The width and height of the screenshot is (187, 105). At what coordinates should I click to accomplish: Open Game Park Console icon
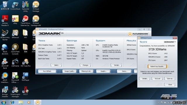click(15, 49)
